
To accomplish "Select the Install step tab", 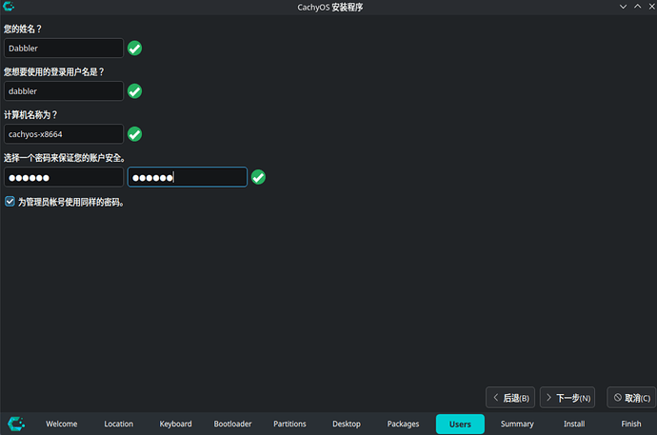I will click(574, 424).
